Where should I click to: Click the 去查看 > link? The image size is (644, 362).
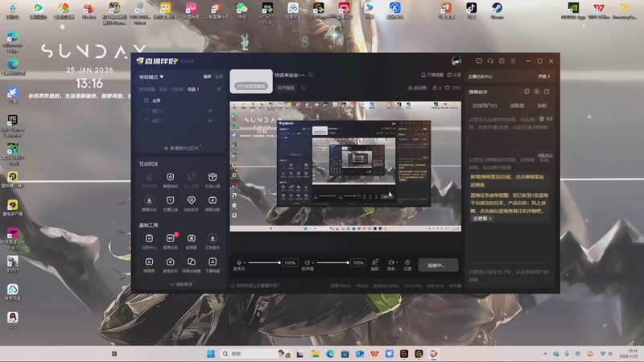coord(481,219)
